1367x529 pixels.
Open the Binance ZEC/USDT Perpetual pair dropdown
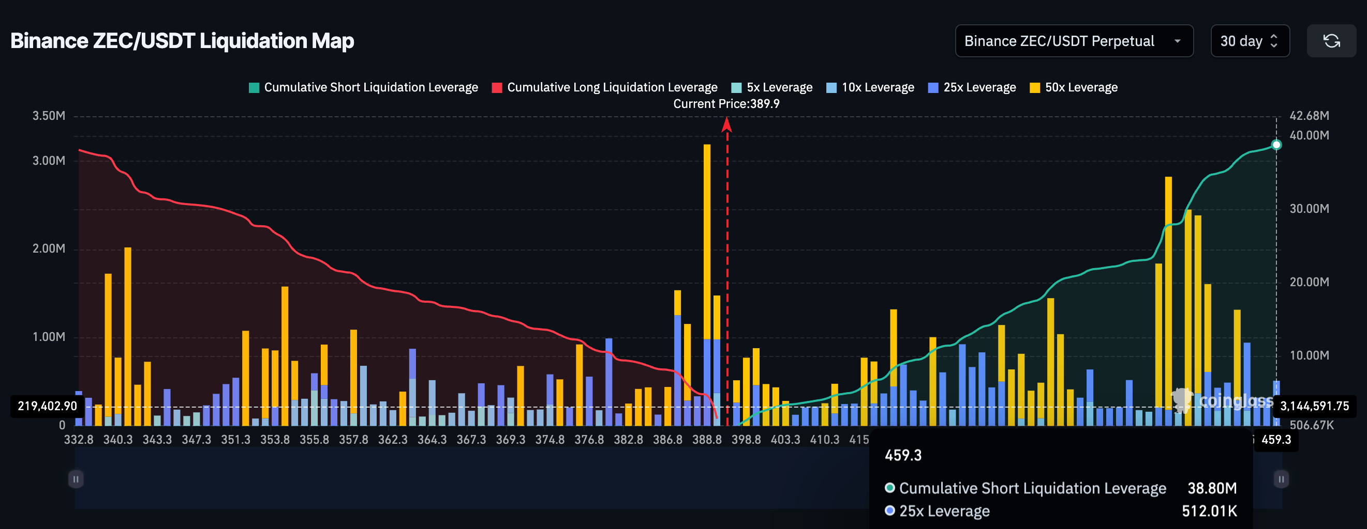point(1074,40)
